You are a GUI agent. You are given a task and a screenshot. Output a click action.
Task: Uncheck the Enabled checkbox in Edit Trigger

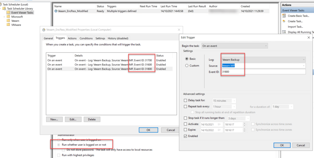[185, 136]
